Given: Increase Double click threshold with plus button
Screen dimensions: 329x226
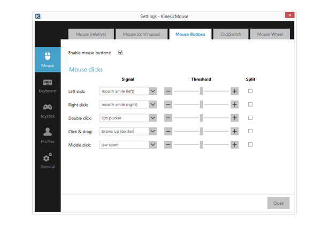Looking at the screenshot, I should click(x=235, y=118).
